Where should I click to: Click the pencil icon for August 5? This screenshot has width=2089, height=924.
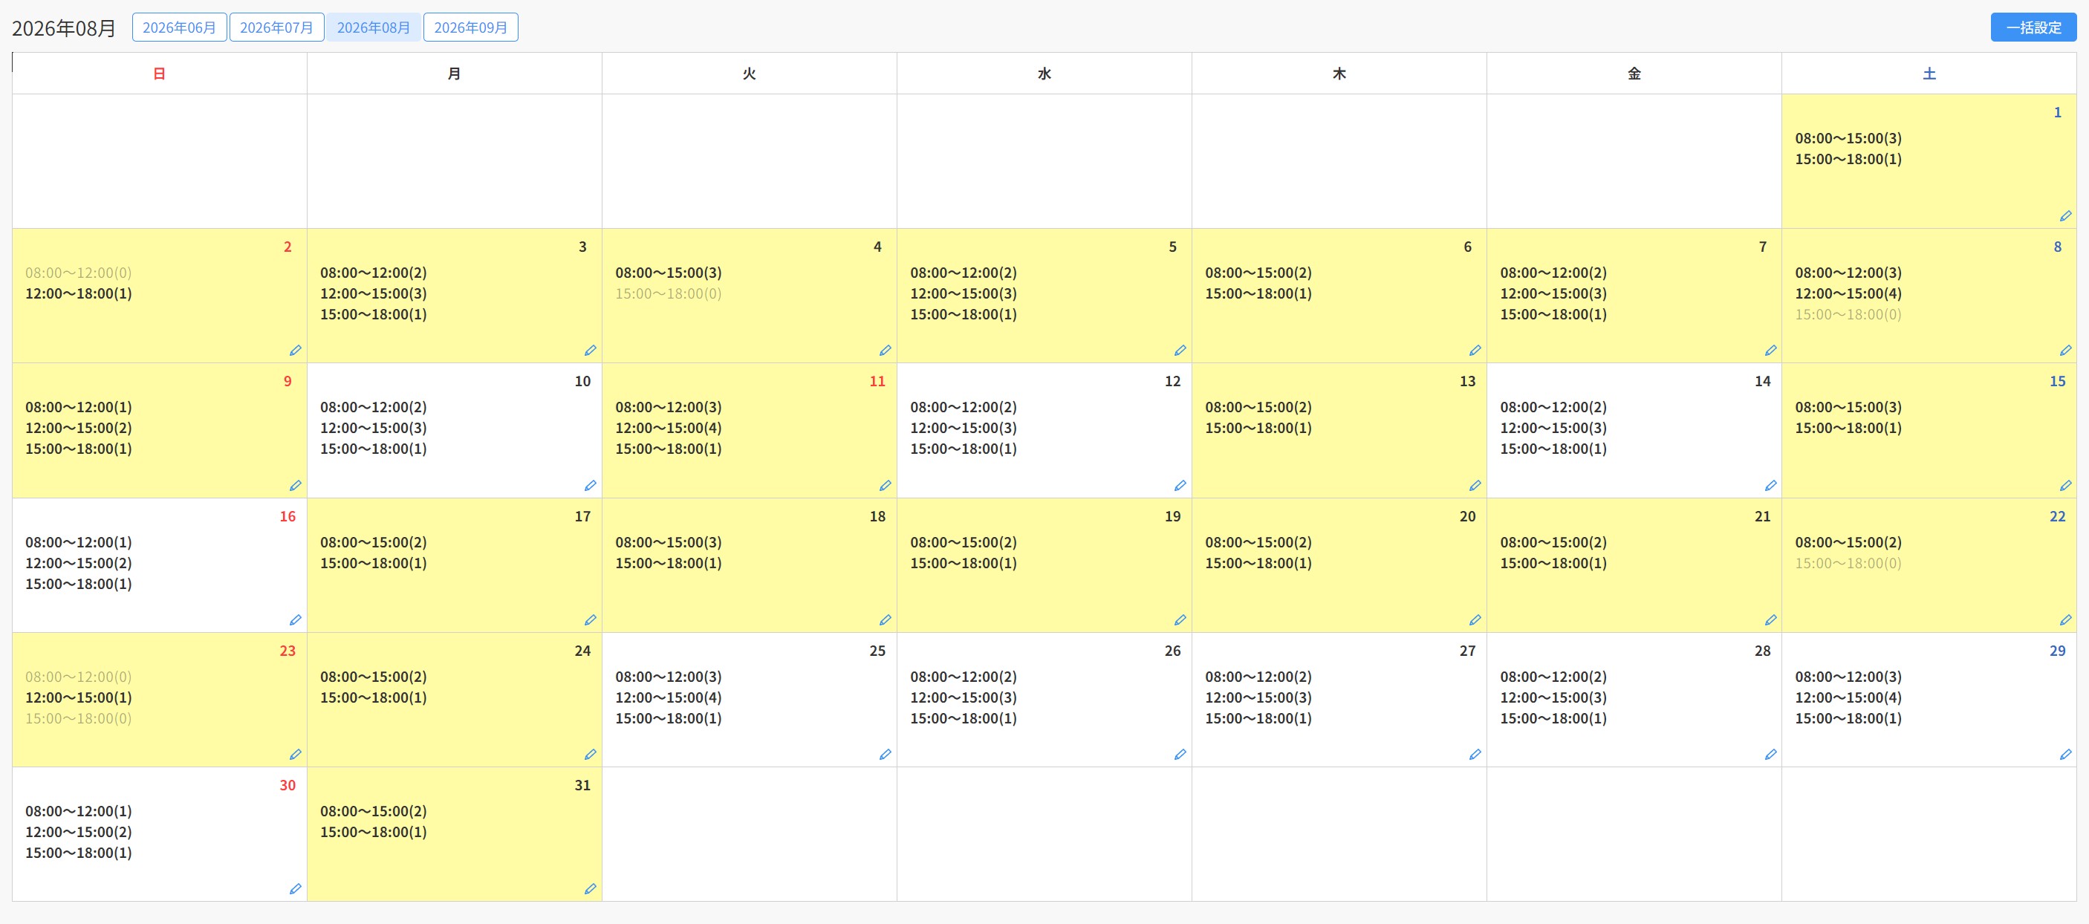pyautogui.click(x=1180, y=350)
